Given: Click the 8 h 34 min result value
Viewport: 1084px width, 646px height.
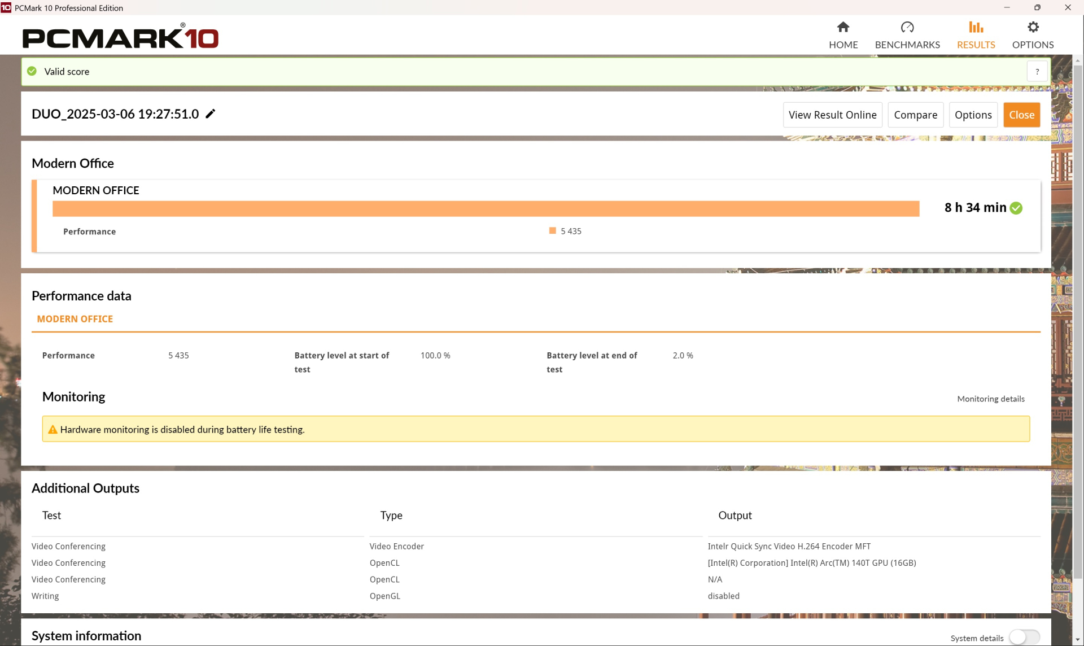Looking at the screenshot, I should pyautogui.click(x=975, y=208).
